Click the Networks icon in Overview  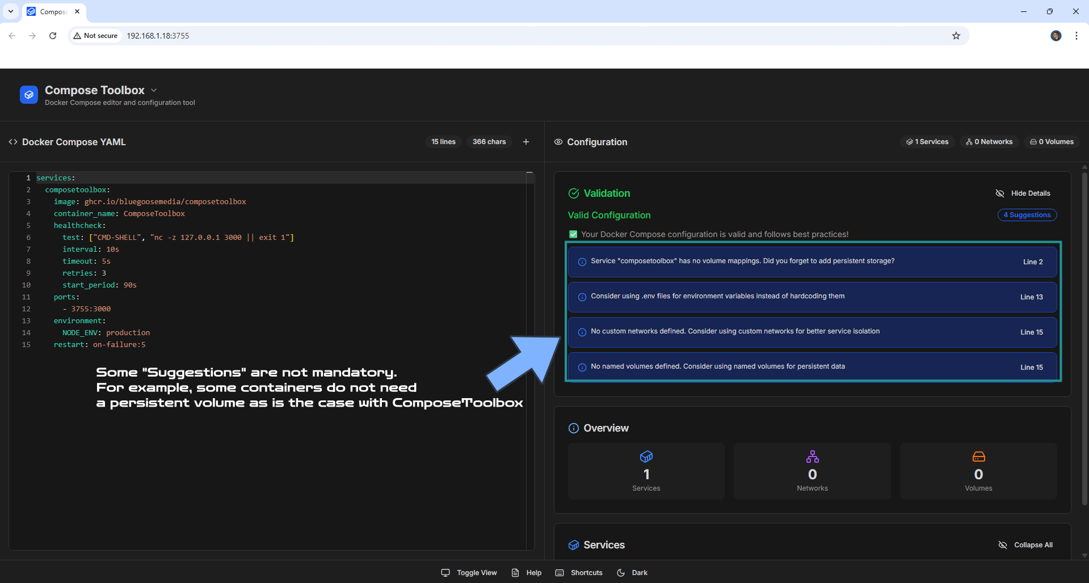pyautogui.click(x=813, y=457)
